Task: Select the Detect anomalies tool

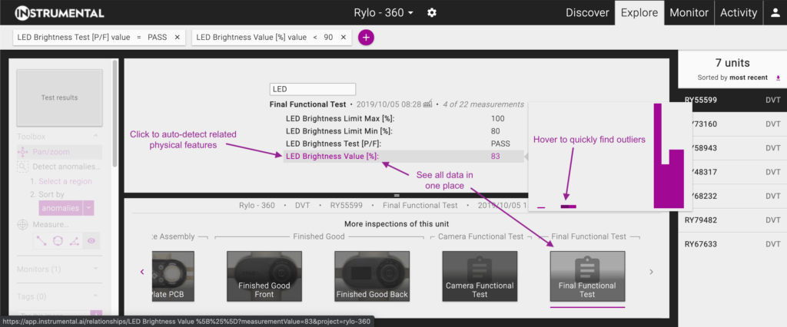Action: [59, 167]
